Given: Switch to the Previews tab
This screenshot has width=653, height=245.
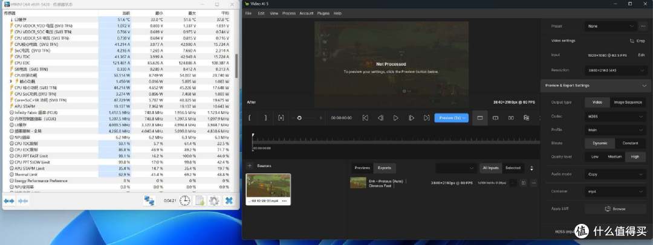Looking at the screenshot, I should [x=362, y=168].
